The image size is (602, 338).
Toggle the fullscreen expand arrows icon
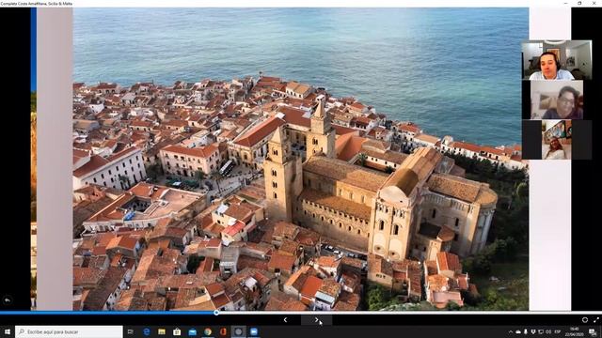coord(595,320)
